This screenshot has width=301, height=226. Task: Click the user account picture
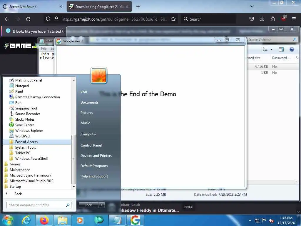click(x=99, y=76)
